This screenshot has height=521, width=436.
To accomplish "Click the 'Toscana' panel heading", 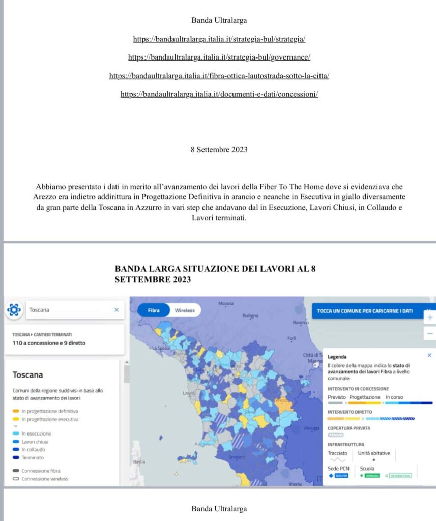I will pyautogui.click(x=27, y=375).
